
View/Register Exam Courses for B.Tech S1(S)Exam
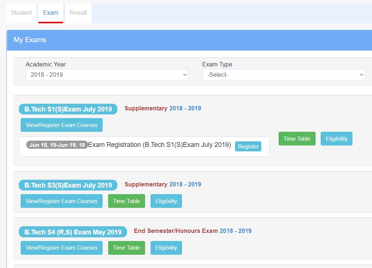point(61,125)
